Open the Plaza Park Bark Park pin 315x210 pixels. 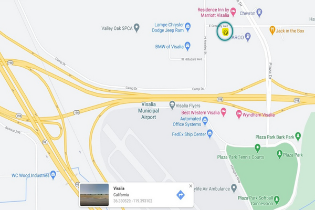(298, 136)
